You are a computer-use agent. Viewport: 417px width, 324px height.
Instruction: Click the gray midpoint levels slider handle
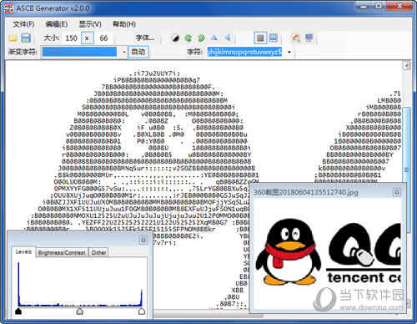click(80, 311)
